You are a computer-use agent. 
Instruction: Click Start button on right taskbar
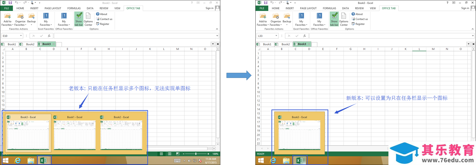[261, 160]
